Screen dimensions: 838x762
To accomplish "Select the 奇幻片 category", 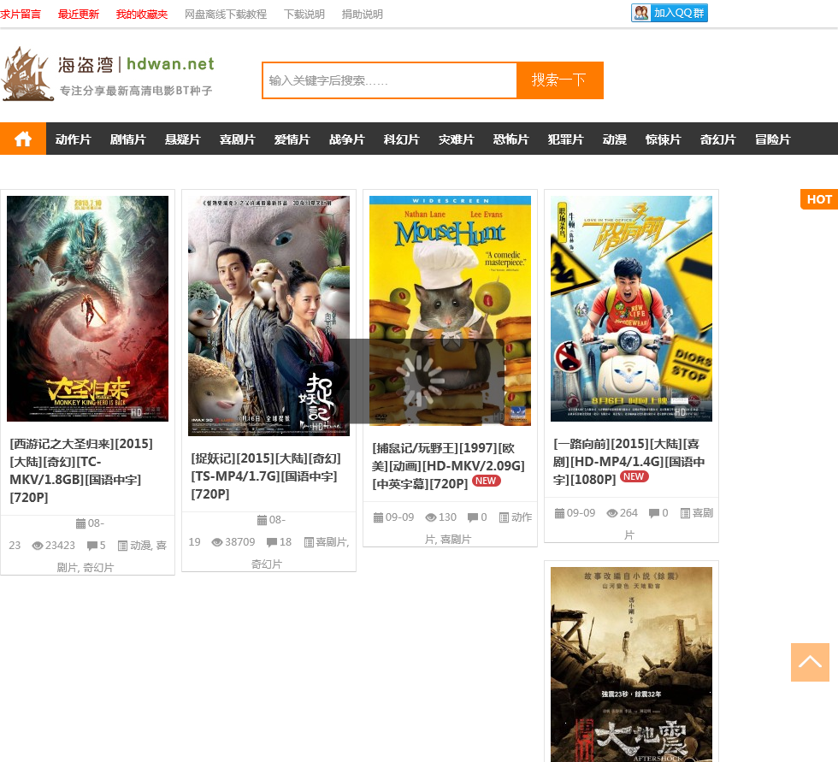I will click(718, 139).
